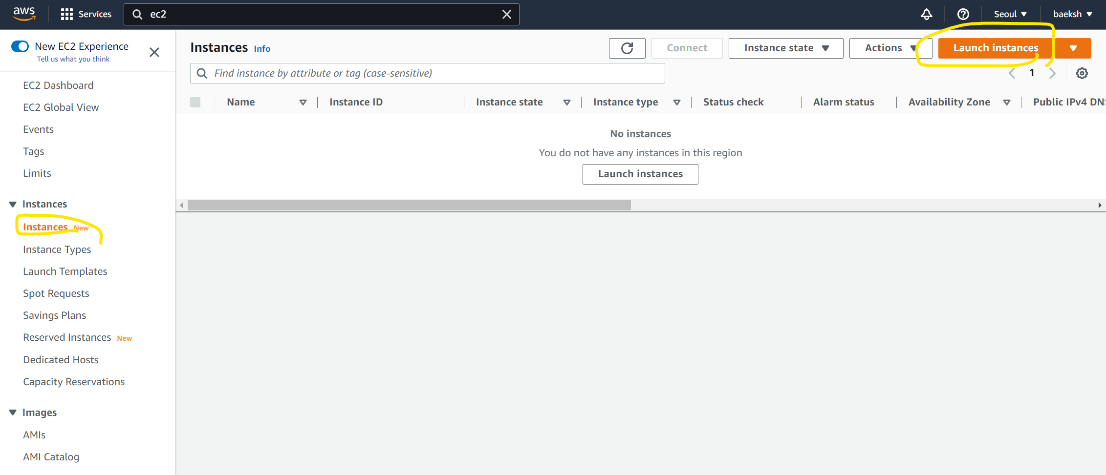Open the table preferences gear icon
The image size is (1106, 475).
(x=1082, y=73)
